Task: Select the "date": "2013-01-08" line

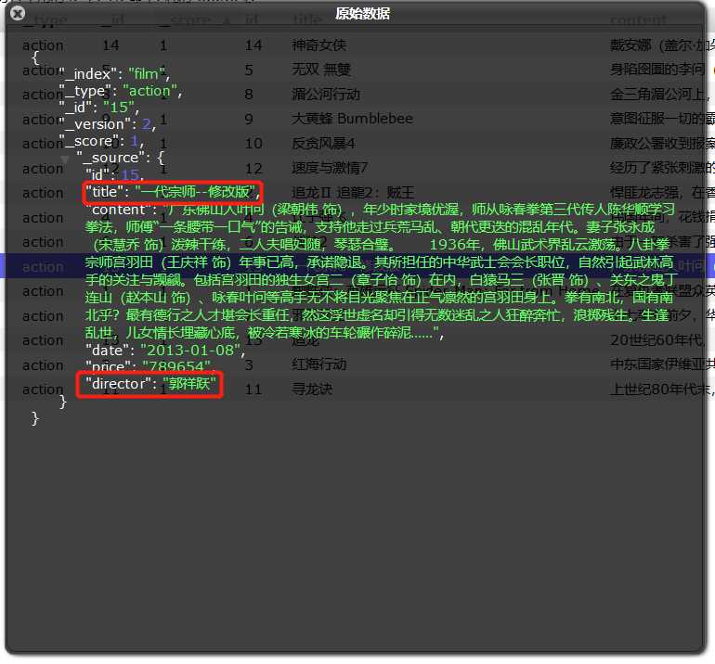Action: 165,351
